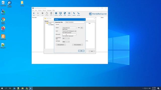Click the Handy Backup taskbar icon
This screenshot has width=161, height=90.
click(31, 88)
